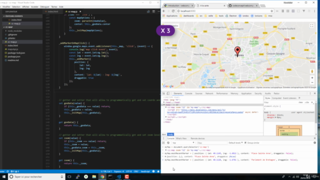Reload the page in Chrome
This screenshot has width=320, height=180.
click(x=173, y=11)
